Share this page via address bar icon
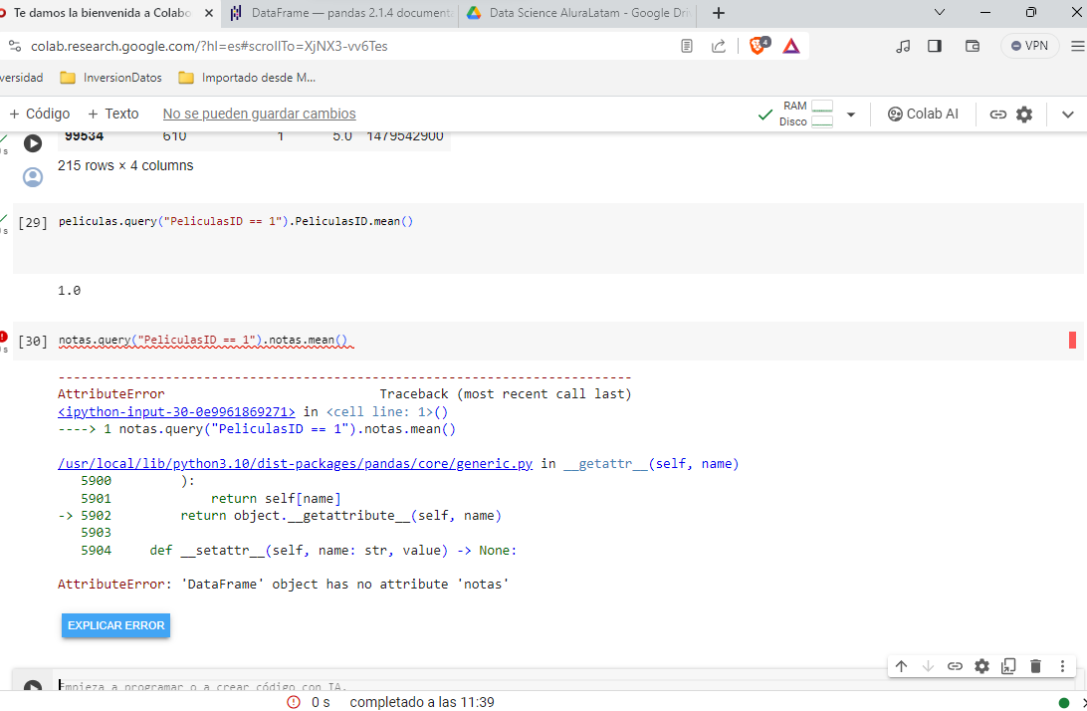The width and height of the screenshot is (1087, 711). [x=719, y=46]
